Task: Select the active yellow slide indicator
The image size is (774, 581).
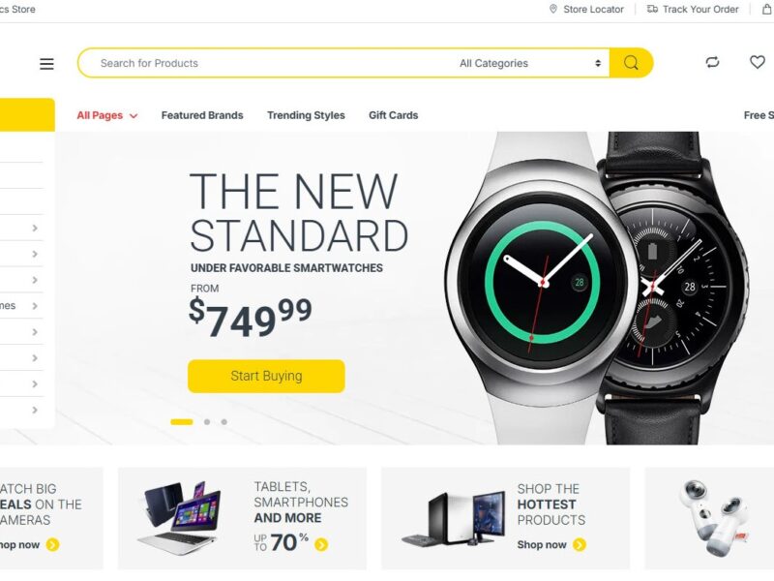Action: pos(182,422)
